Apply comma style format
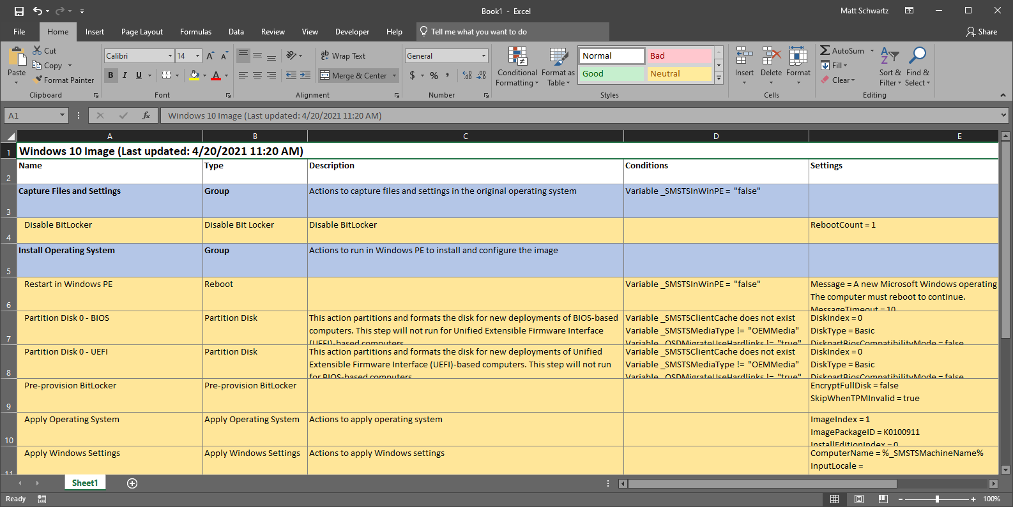Screen dimensions: 1013x507 (x=448, y=75)
